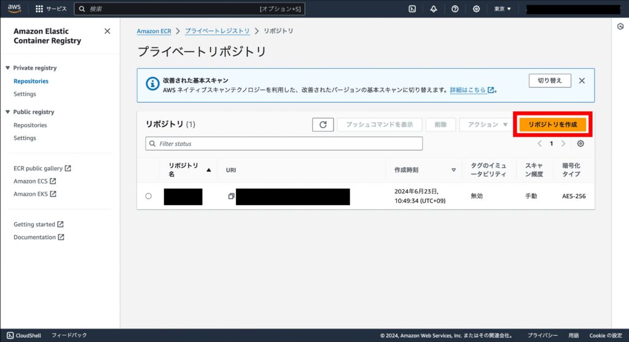
Task: Open the Documentation link
Action: point(39,238)
